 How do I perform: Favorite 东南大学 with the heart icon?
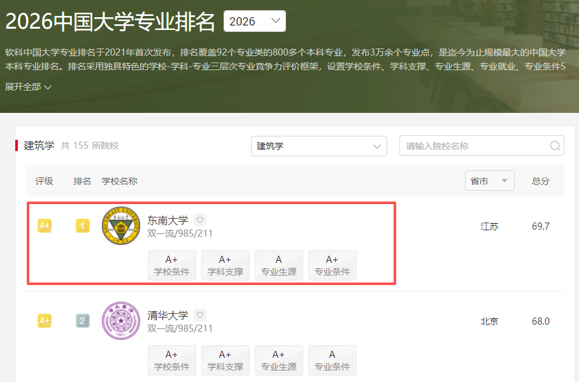point(200,220)
